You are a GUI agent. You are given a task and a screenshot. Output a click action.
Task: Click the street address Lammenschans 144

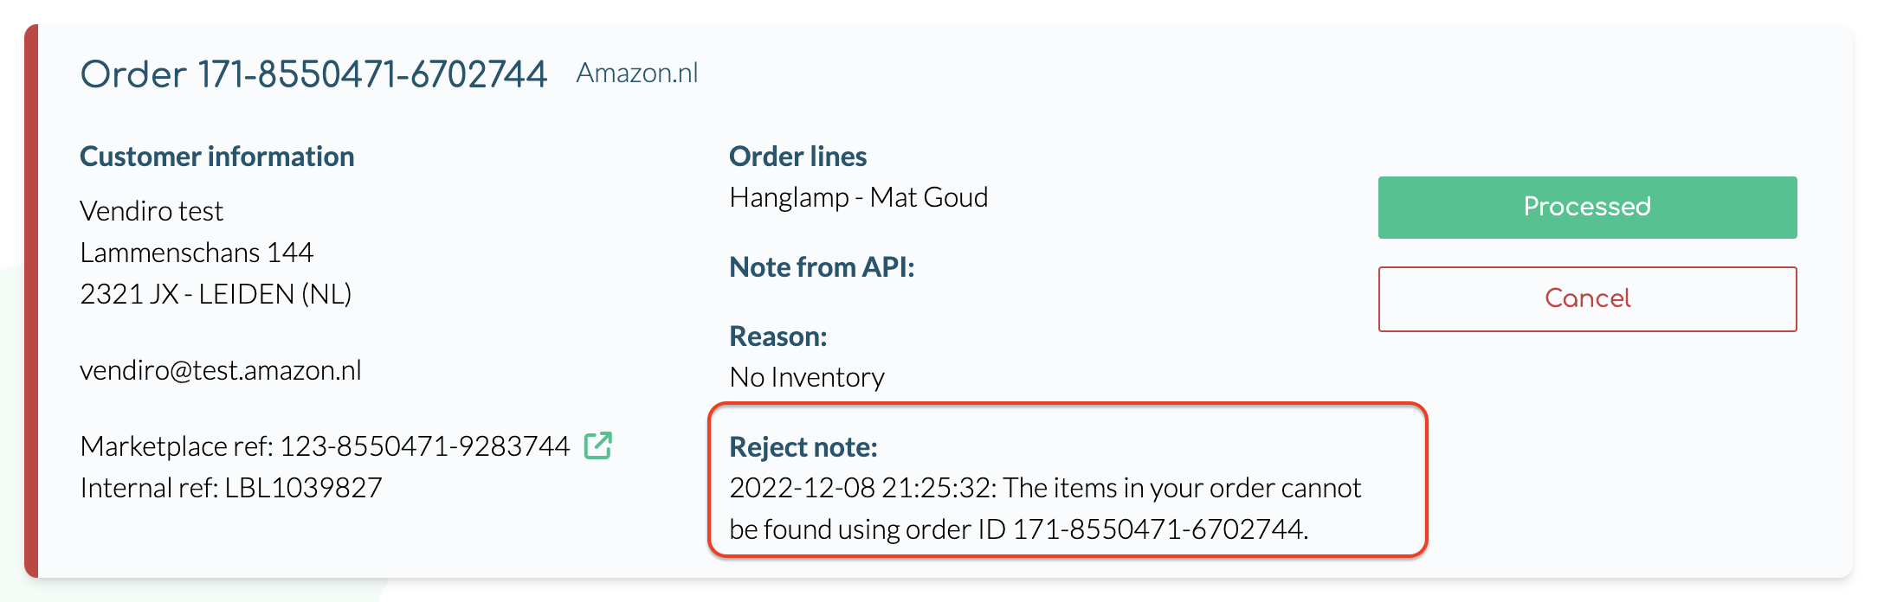point(197,253)
